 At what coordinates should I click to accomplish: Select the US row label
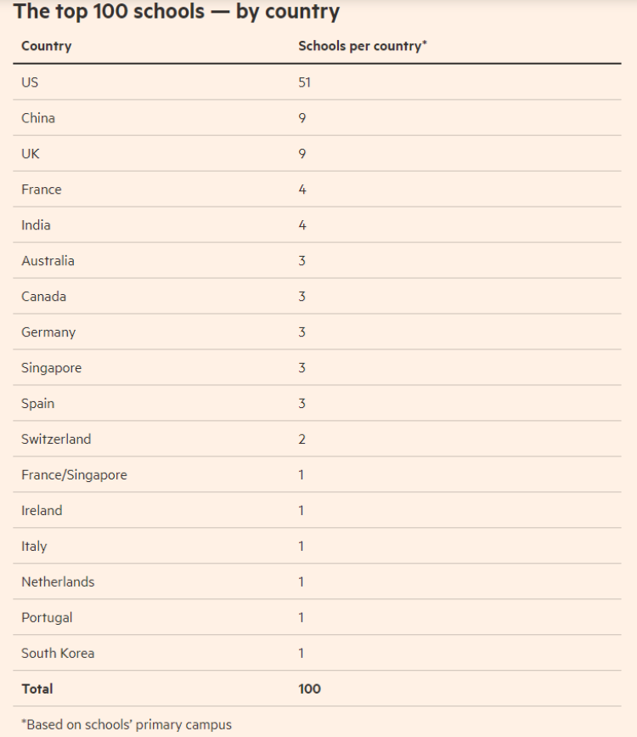pos(30,82)
